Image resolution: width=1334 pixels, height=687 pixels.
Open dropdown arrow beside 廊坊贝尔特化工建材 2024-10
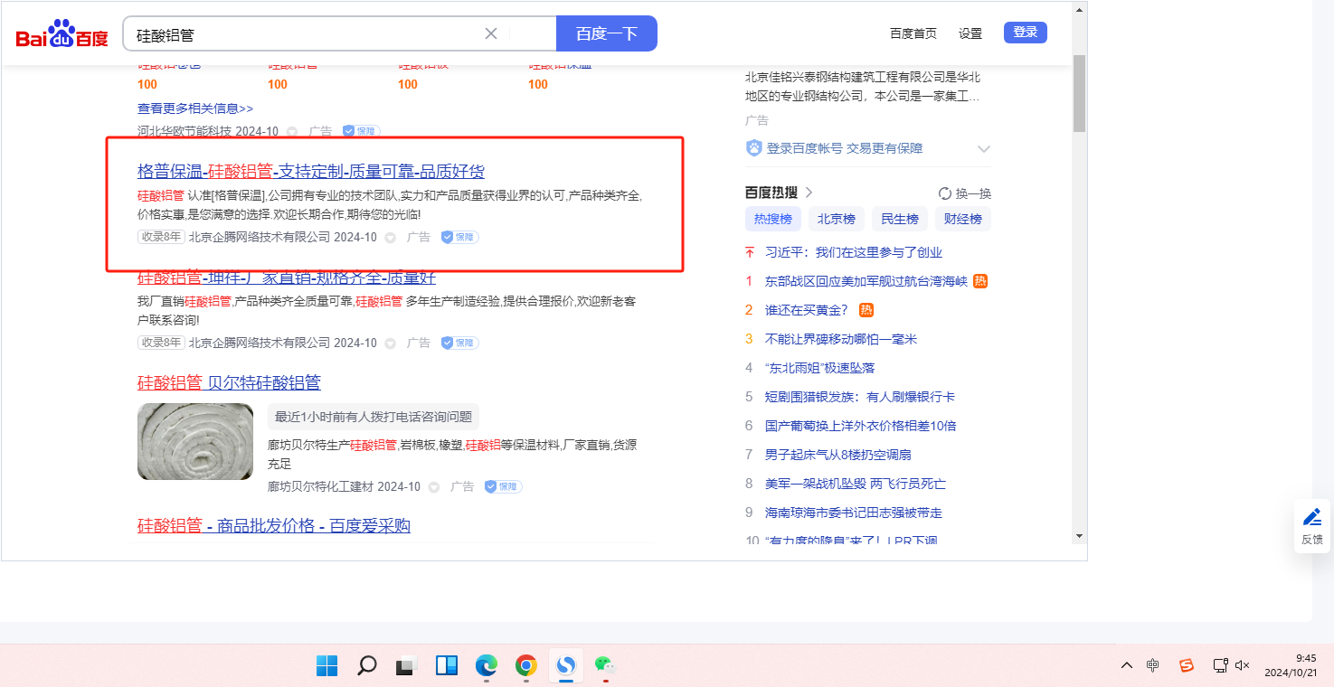click(434, 487)
